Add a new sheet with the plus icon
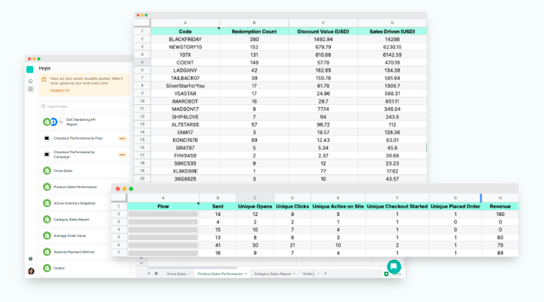This screenshot has height=302, width=544. (x=149, y=273)
